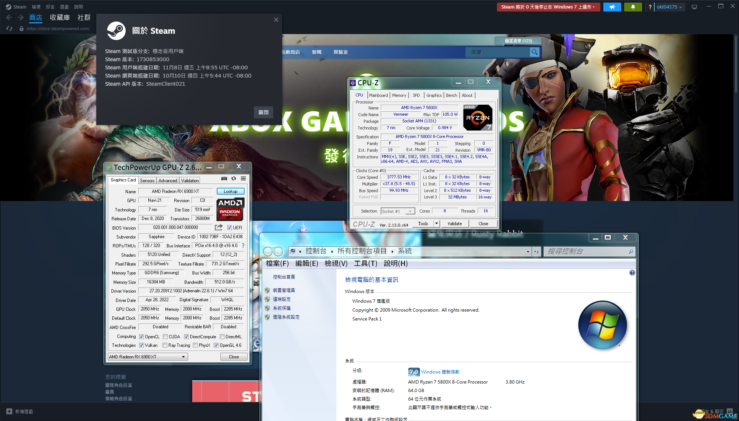Switch to CPU-Z SPD tab
This screenshot has width=739, height=421.
[x=416, y=95]
